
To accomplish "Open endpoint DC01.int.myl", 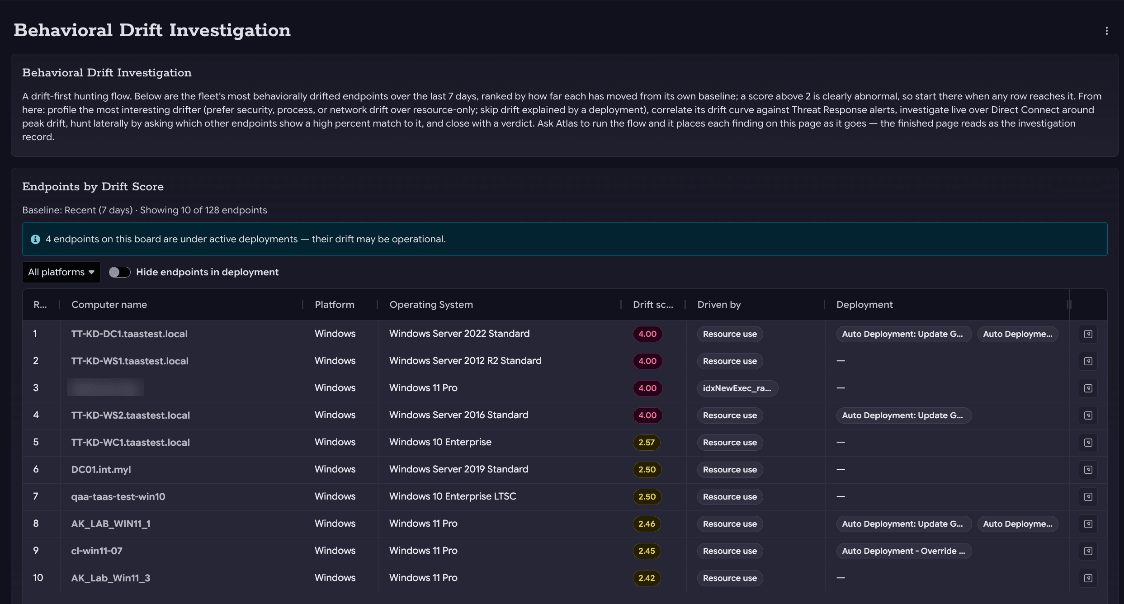I will (101, 470).
